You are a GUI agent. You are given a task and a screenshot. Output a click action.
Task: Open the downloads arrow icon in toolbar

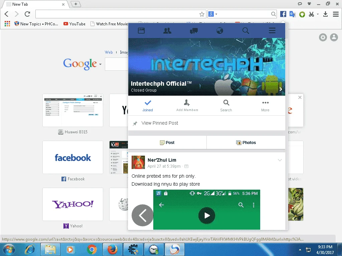pos(325,14)
